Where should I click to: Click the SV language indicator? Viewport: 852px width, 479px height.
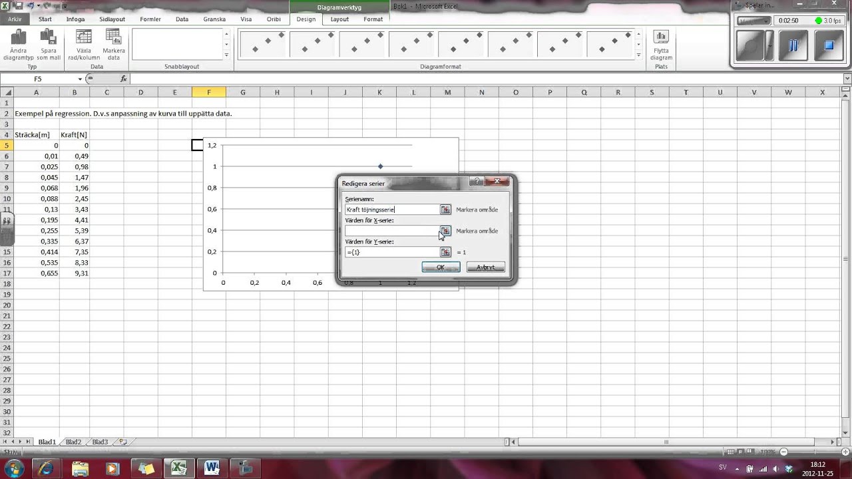tap(723, 468)
